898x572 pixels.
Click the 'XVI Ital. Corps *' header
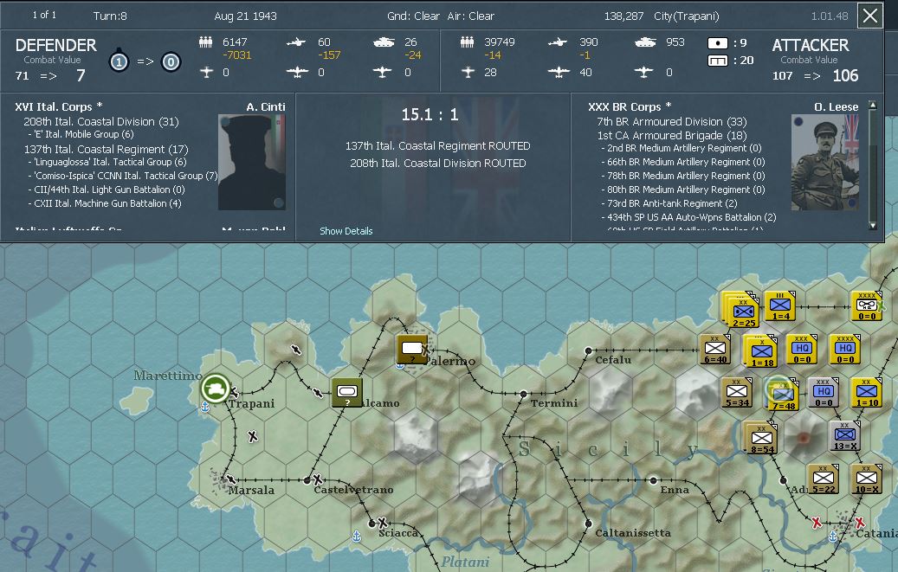tap(58, 106)
